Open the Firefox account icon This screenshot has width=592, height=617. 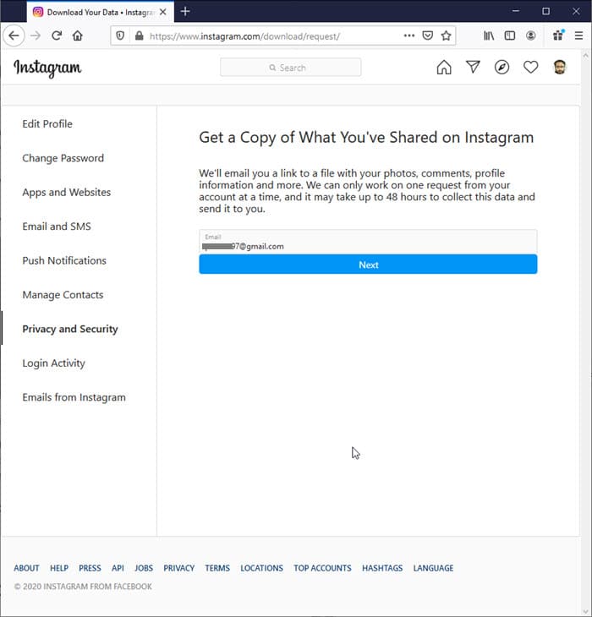[530, 35]
